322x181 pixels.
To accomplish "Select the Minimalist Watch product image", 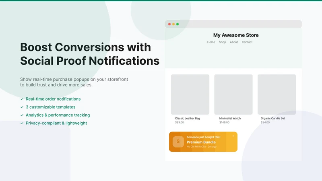I will (x=233, y=95).
